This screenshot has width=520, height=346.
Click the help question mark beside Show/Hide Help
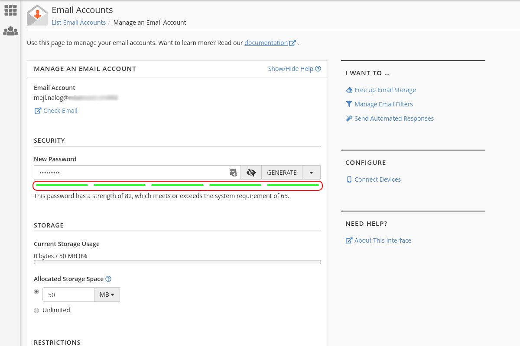point(318,69)
